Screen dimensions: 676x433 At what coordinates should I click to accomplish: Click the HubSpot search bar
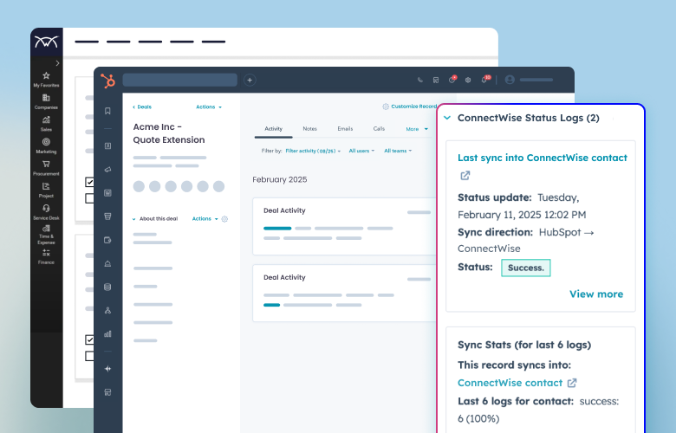[179, 80]
